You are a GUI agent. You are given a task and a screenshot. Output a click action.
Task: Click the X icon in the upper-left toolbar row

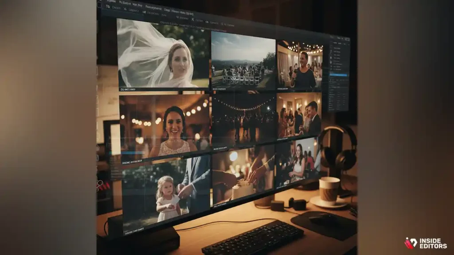click(125, 9)
